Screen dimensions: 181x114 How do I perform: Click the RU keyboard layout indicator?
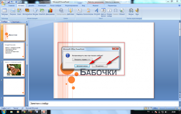click(148, 112)
